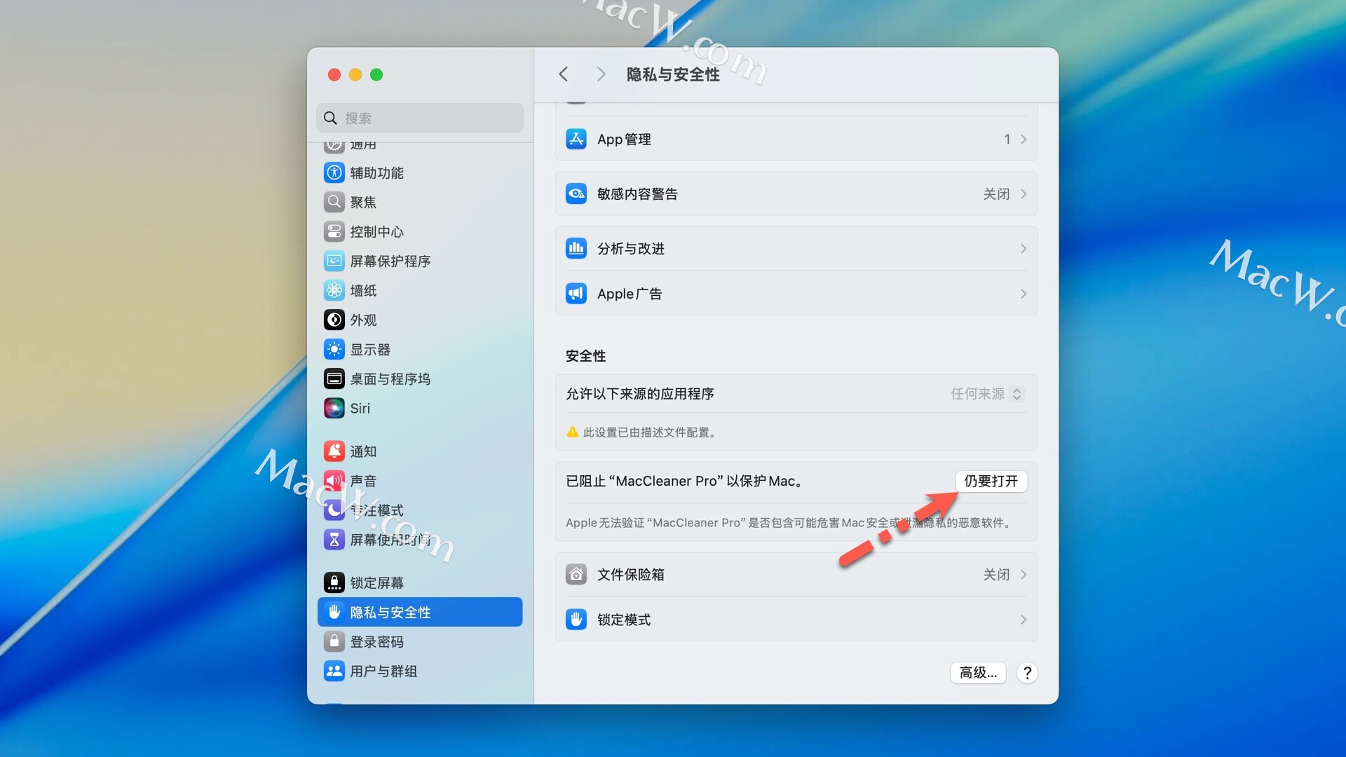
Task: Click 关闭 value on 文件保险箱 row
Action: tap(996, 575)
